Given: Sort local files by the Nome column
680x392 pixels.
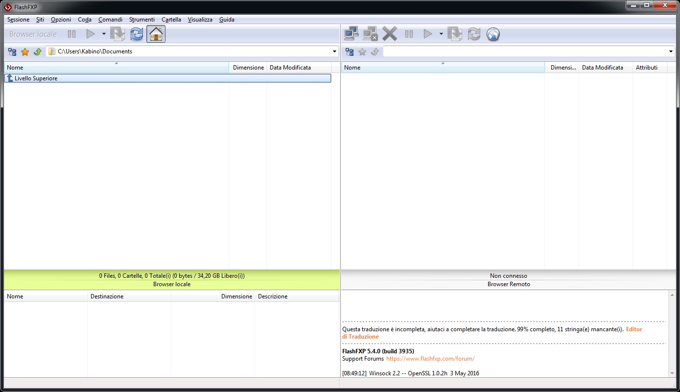Looking at the screenshot, I should point(117,68).
